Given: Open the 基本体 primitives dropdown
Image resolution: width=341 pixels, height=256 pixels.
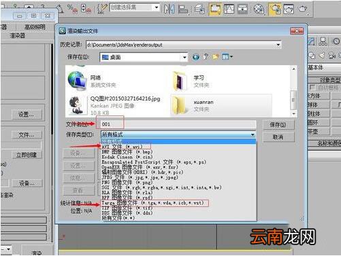Looking at the screenshot, I should click(x=325, y=67).
